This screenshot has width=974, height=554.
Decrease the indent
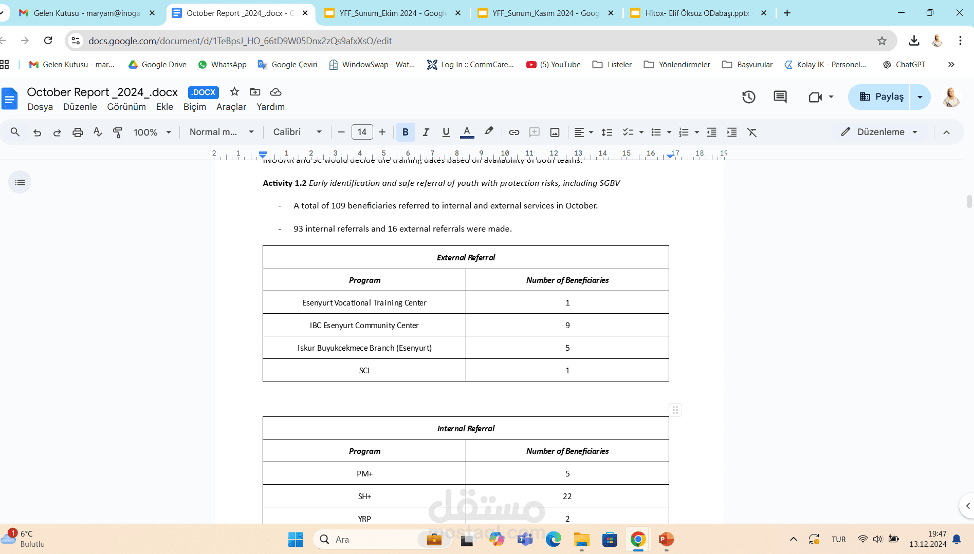coord(711,132)
